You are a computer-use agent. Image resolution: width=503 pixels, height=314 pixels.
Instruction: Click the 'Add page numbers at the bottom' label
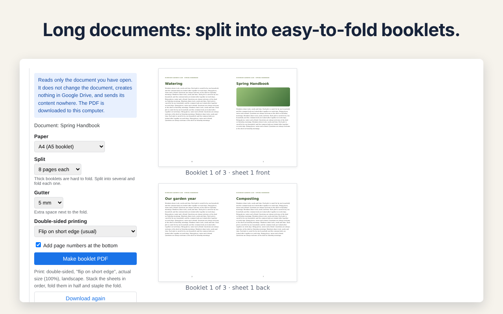[80, 246]
